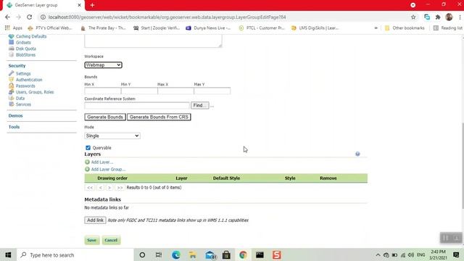The image size is (464, 261).
Task: Click the Security Data icon
Action: tap(12, 99)
